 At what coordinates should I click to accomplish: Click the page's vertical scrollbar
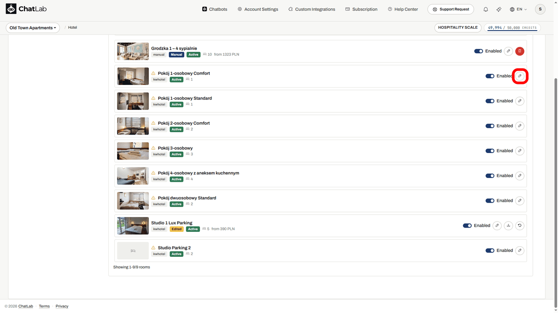555,192
